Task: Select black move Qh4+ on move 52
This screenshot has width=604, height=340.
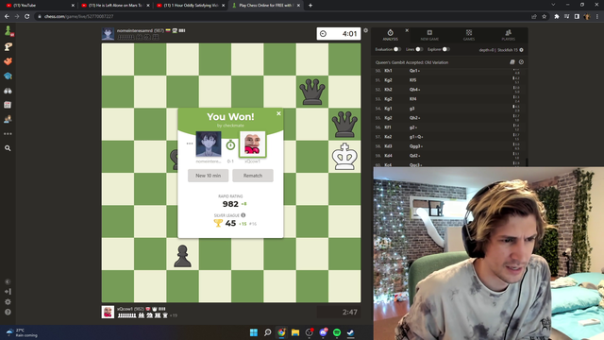Action: click(414, 90)
